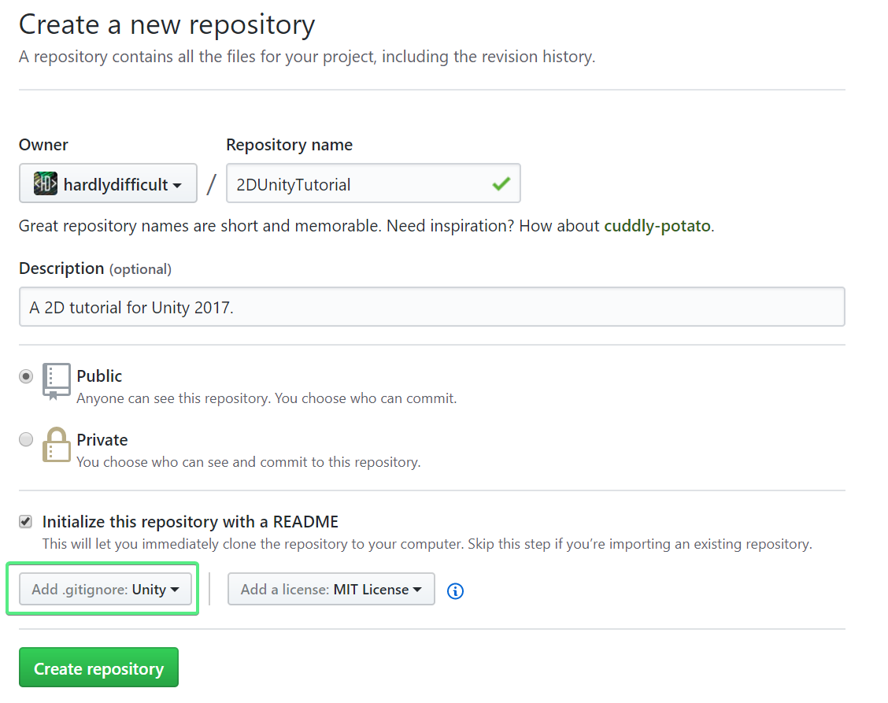Click the Description (optional) label
Screen dimensions: 888x703
(95, 268)
